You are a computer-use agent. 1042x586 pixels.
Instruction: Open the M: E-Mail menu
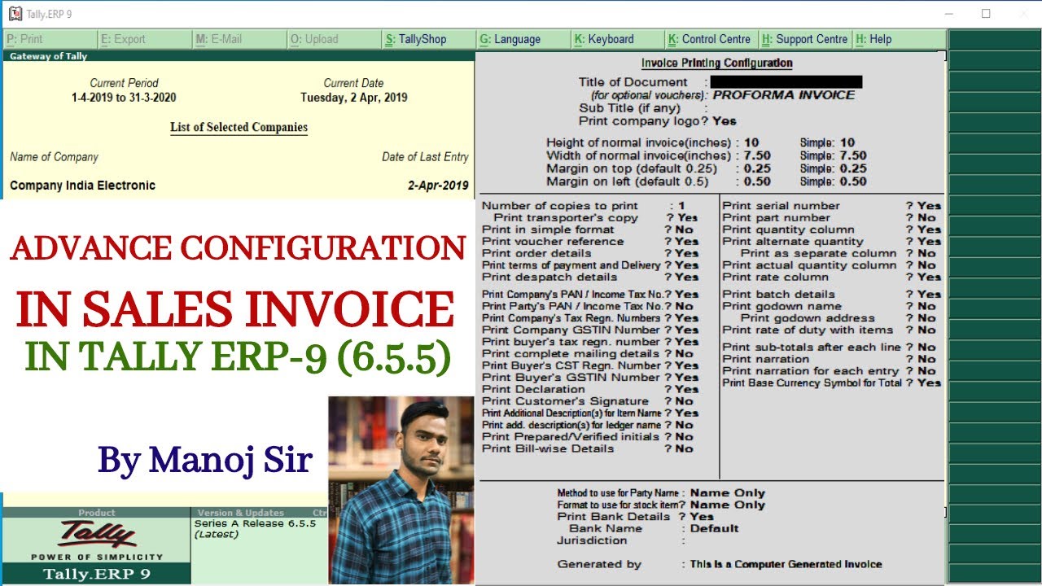pos(239,39)
